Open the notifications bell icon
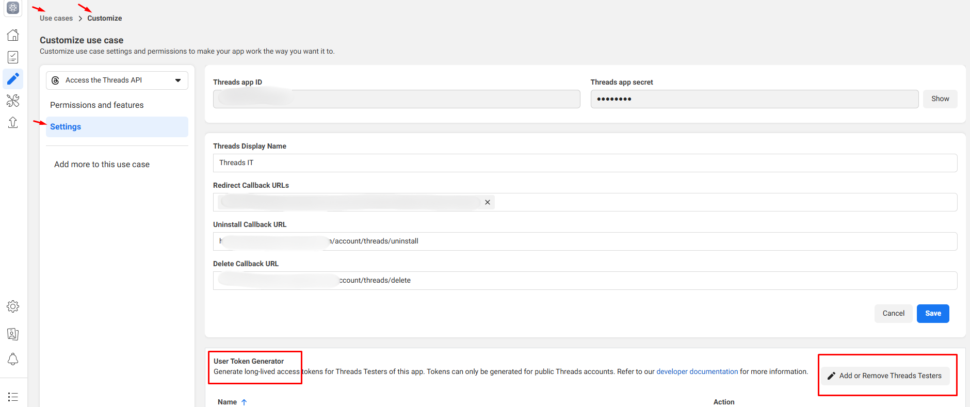Screen dimensions: 970x407 13,359
